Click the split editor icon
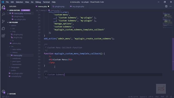 tap(166, 6)
